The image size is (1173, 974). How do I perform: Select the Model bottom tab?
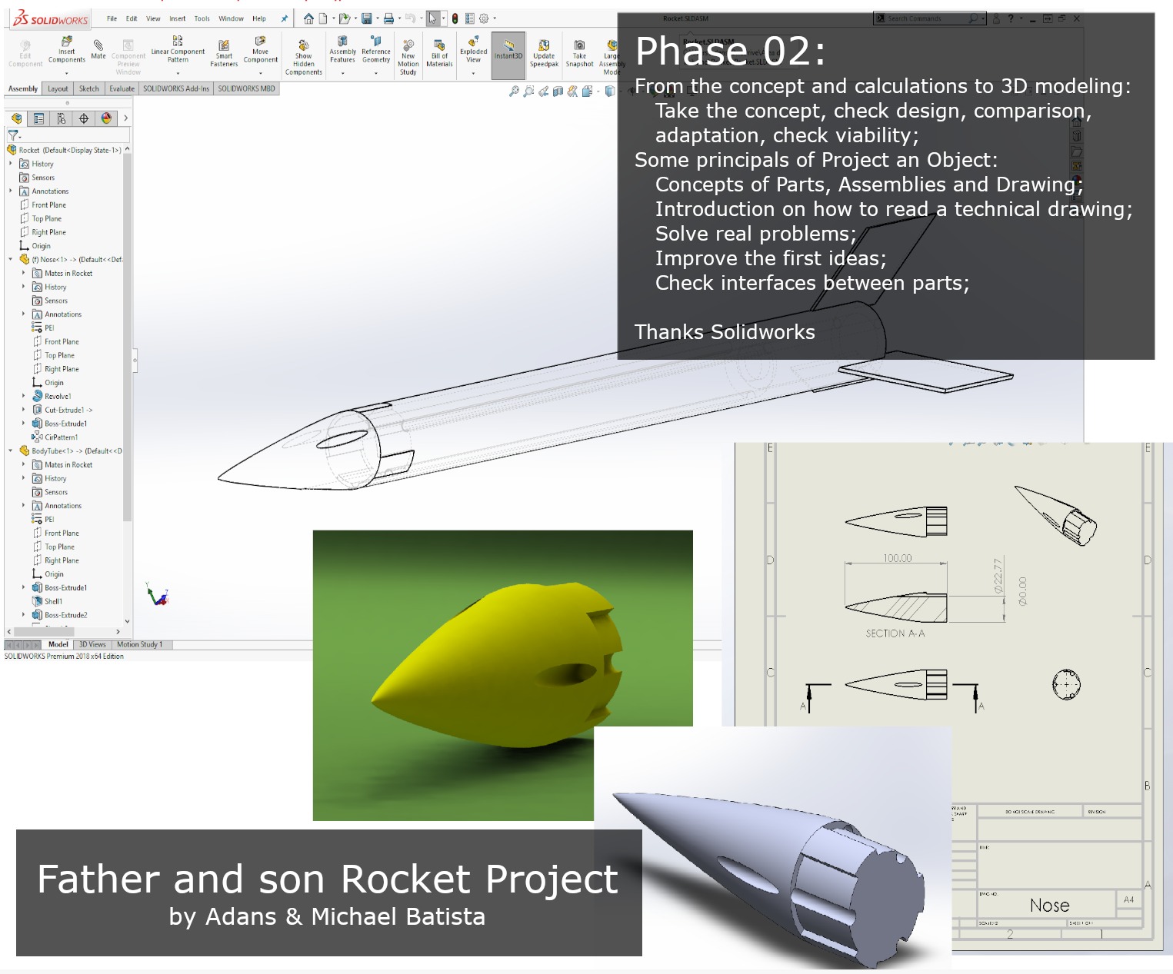[58, 644]
